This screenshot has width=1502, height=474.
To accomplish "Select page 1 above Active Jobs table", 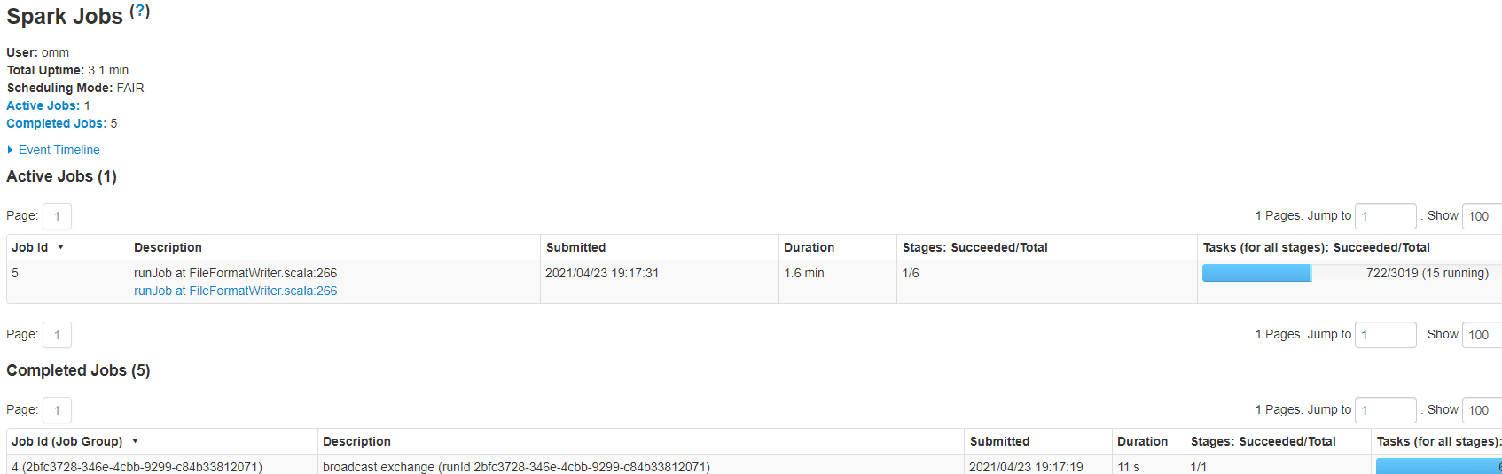I will (x=57, y=216).
